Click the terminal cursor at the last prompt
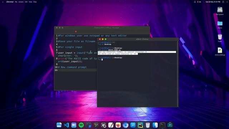The height and width of the screenshot is (129, 229). click(x=102, y=59)
